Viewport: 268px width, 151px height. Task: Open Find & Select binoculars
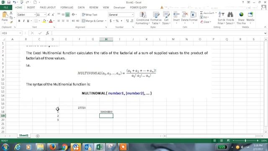point(230,18)
